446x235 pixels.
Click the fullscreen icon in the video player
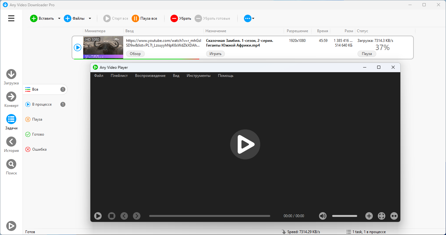pyautogui.click(x=381, y=216)
